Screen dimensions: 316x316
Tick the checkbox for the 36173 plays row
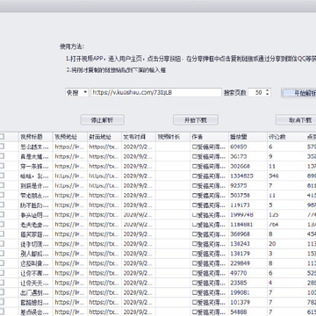[2, 156]
